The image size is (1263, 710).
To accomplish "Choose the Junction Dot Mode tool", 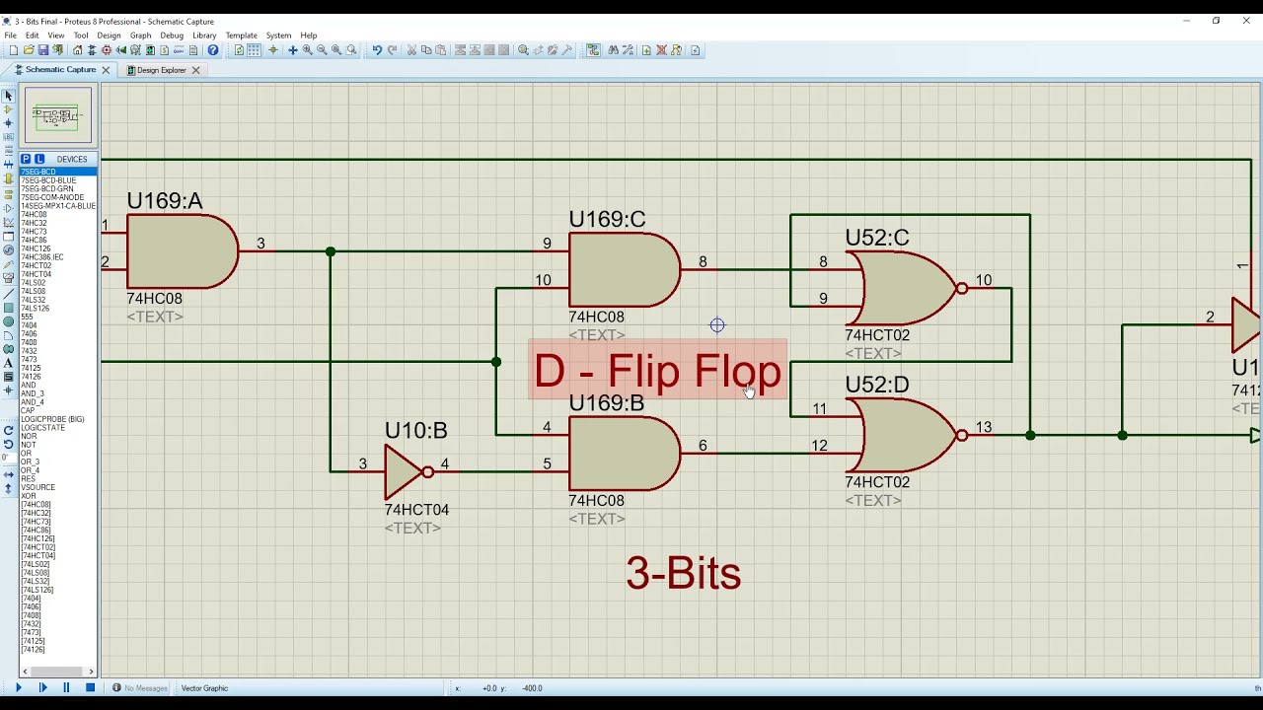I will [9, 122].
